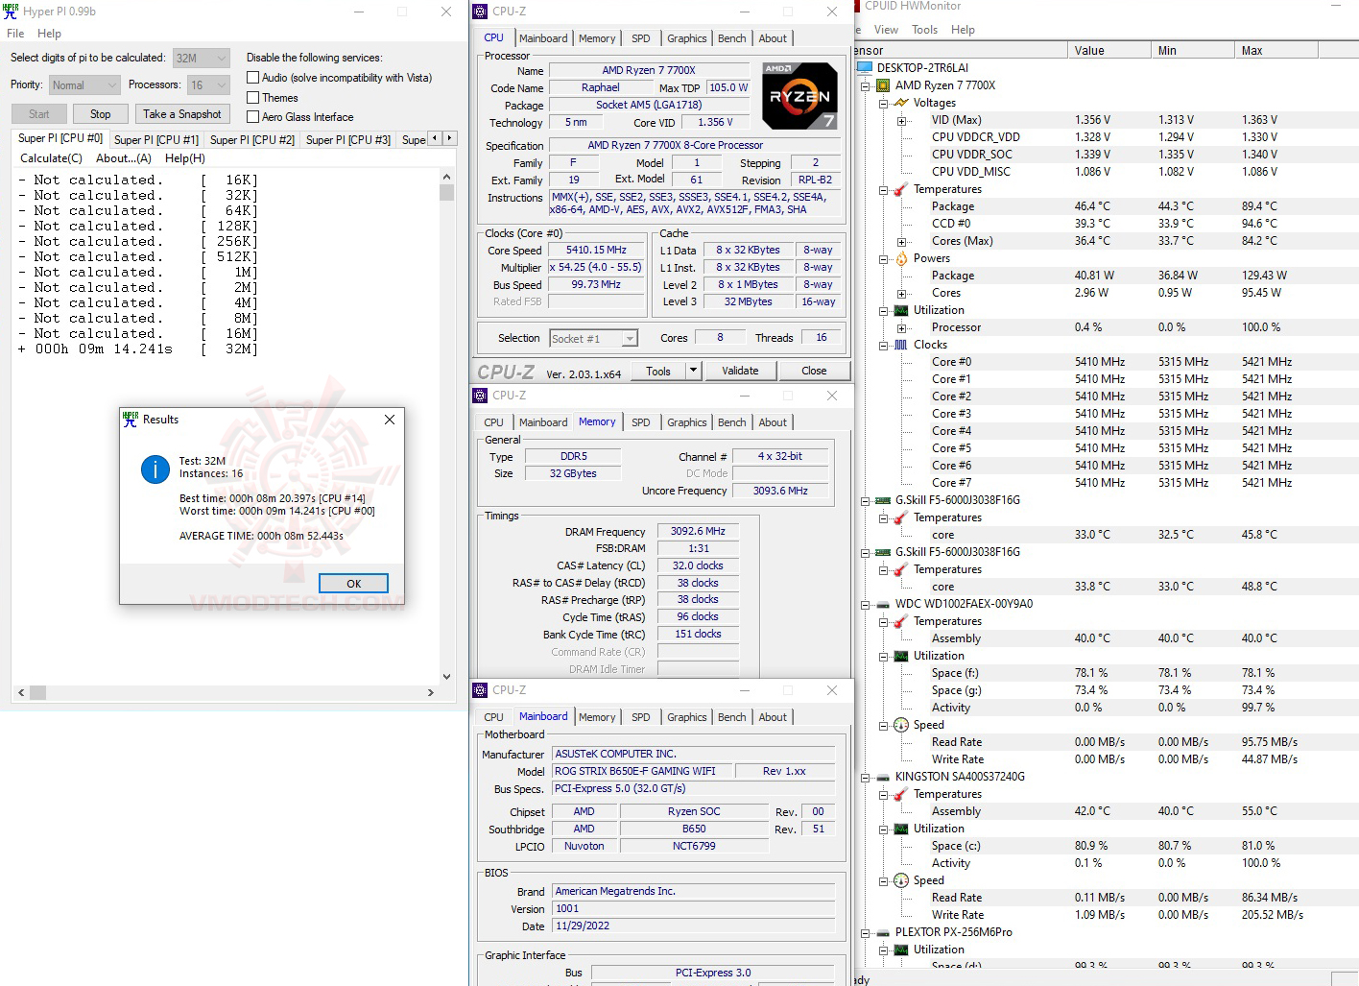The image size is (1359, 986).
Task: Expand the Cores (Max) temperature node
Action: click(901, 241)
